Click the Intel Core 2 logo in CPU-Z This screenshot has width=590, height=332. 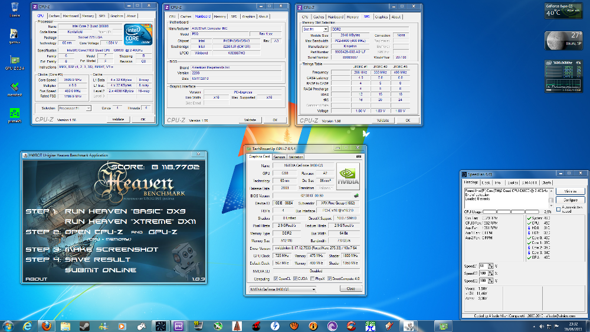[138, 35]
